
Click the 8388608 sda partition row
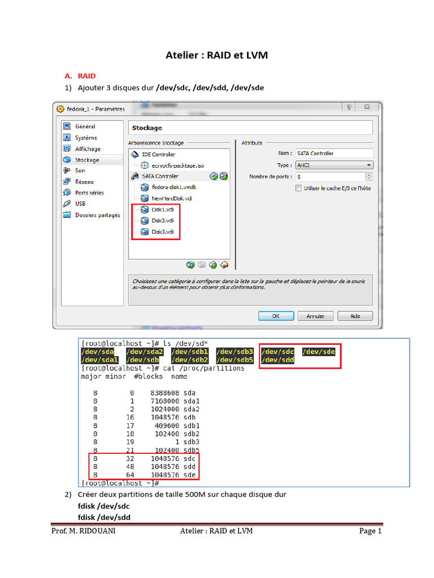[x=144, y=393]
